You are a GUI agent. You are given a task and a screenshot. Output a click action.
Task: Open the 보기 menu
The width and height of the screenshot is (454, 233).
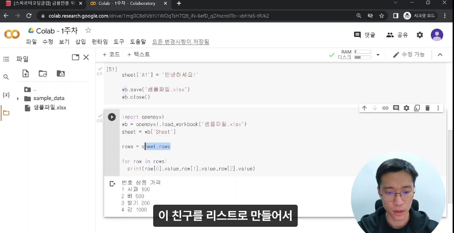coord(64,42)
